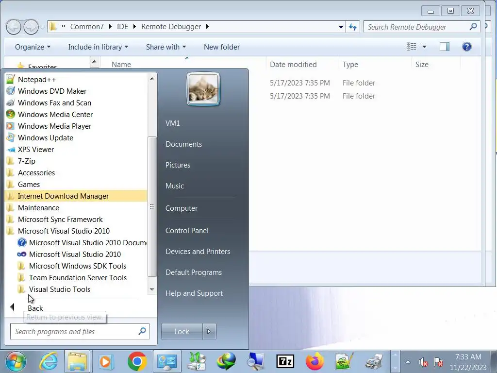Viewport: 497px width, 373px height.
Task: Show hidden tray icons arrow
Action: click(x=408, y=362)
